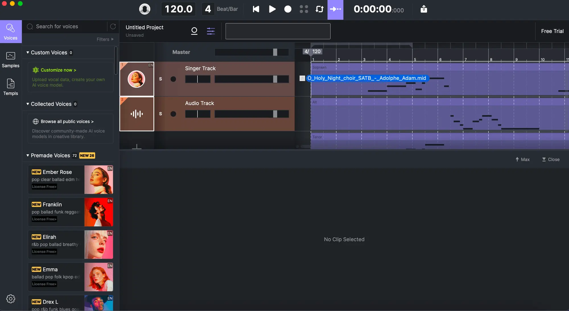Click the Singer Track voice avatar
This screenshot has height=311, width=569.
click(x=137, y=79)
